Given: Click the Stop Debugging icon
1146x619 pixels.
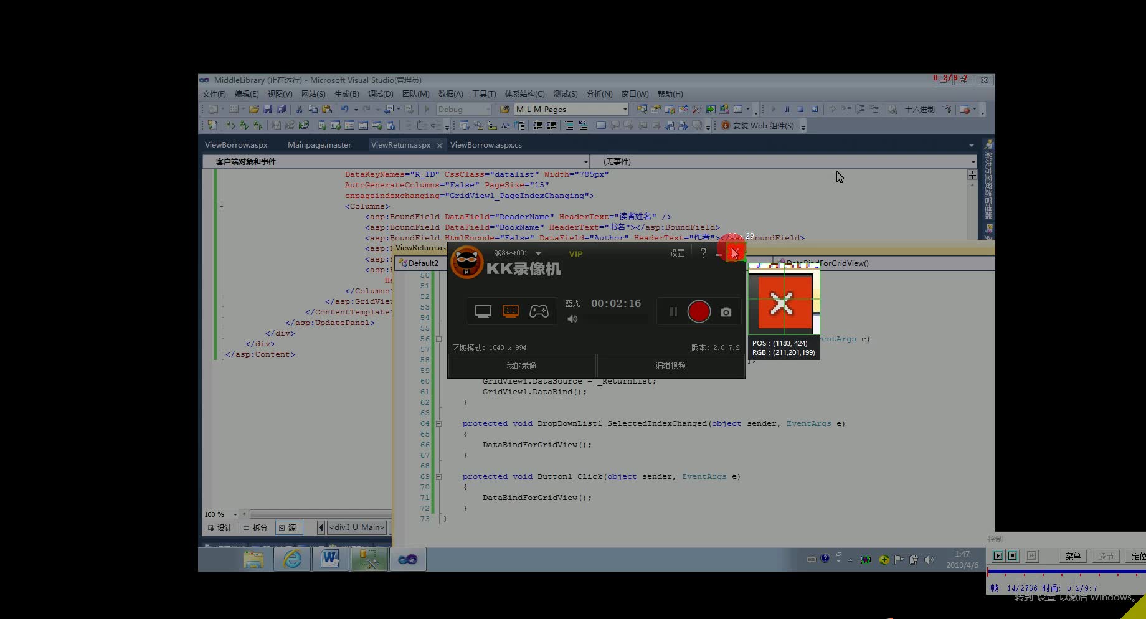Looking at the screenshot, I should pos(800,110).
